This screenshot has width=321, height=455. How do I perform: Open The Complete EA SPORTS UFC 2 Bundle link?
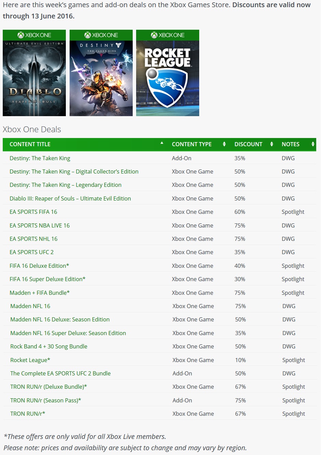[60, 373]
